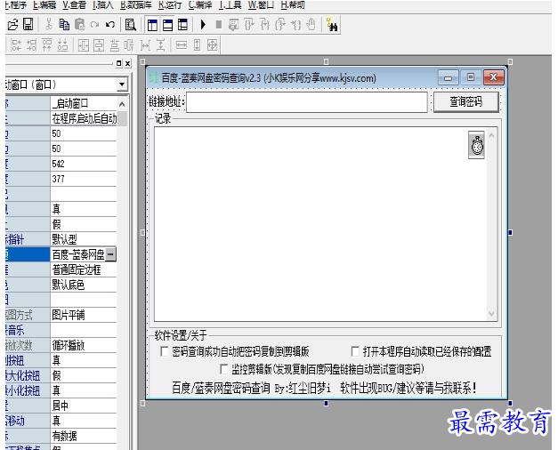Click the 链接地址 input field

click(x=307, y=102)
